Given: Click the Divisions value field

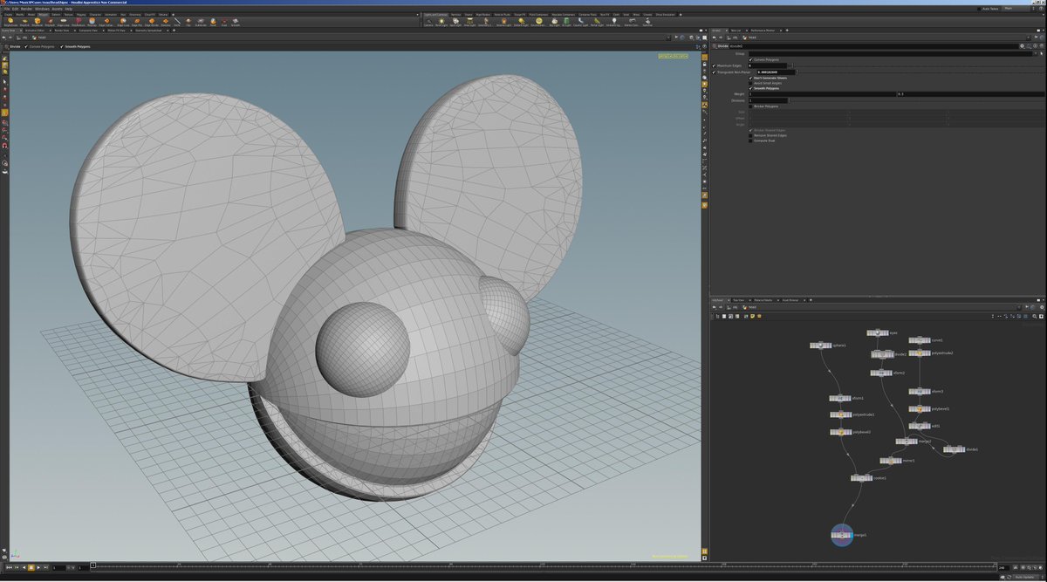Looking at the screenshot, I should click(x=768, y=100).
